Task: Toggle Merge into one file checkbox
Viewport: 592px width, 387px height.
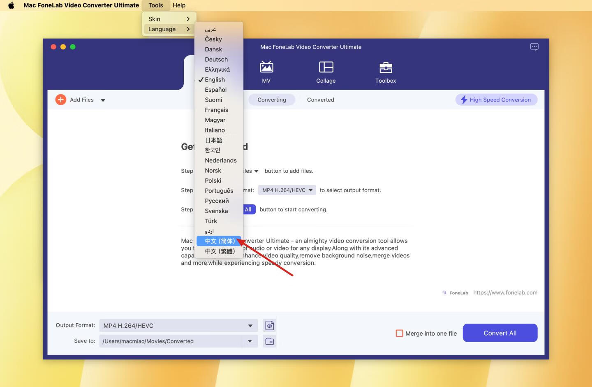Action: click(x=399, y=333)
